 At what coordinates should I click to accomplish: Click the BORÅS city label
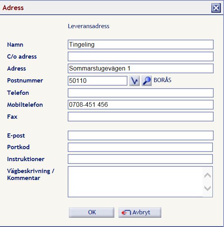coord(162,80)
